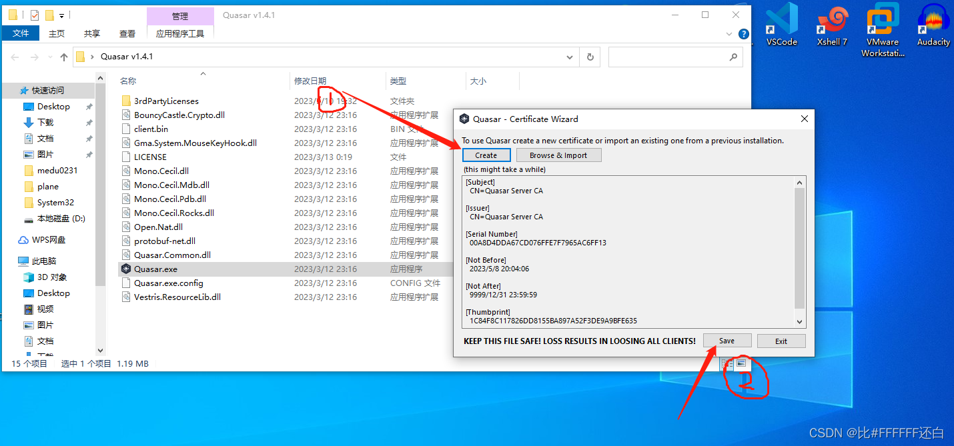Switch to details view icon in status bar
The width and height of the screenshot is (954, 446).
pyautogui.click(x=727, y=363)
